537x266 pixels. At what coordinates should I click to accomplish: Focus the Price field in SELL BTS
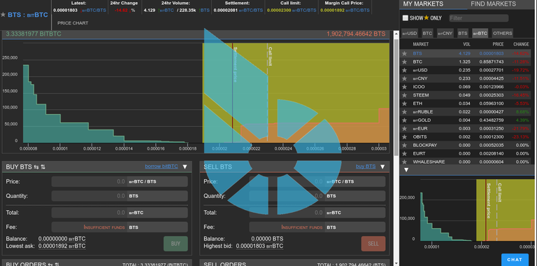(287, 182)
